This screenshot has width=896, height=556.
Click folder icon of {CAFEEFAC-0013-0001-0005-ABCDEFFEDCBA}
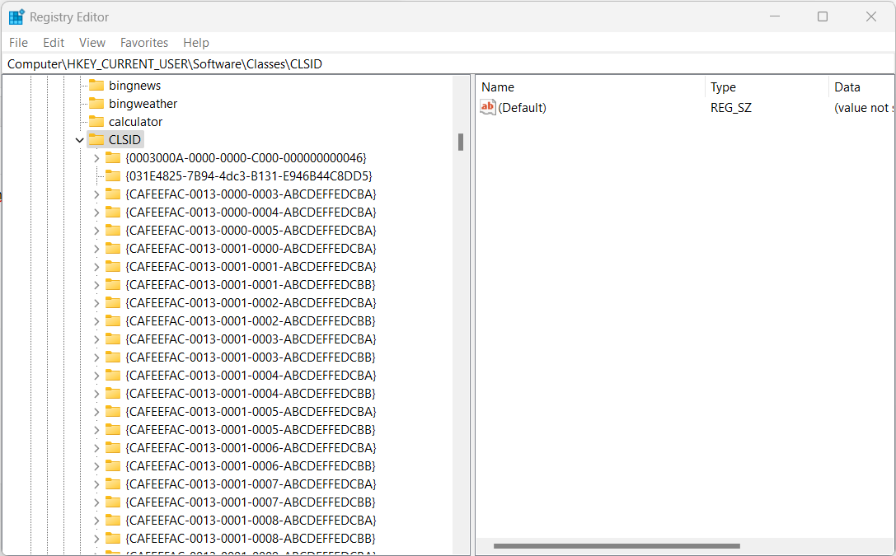tap(113, 412)
